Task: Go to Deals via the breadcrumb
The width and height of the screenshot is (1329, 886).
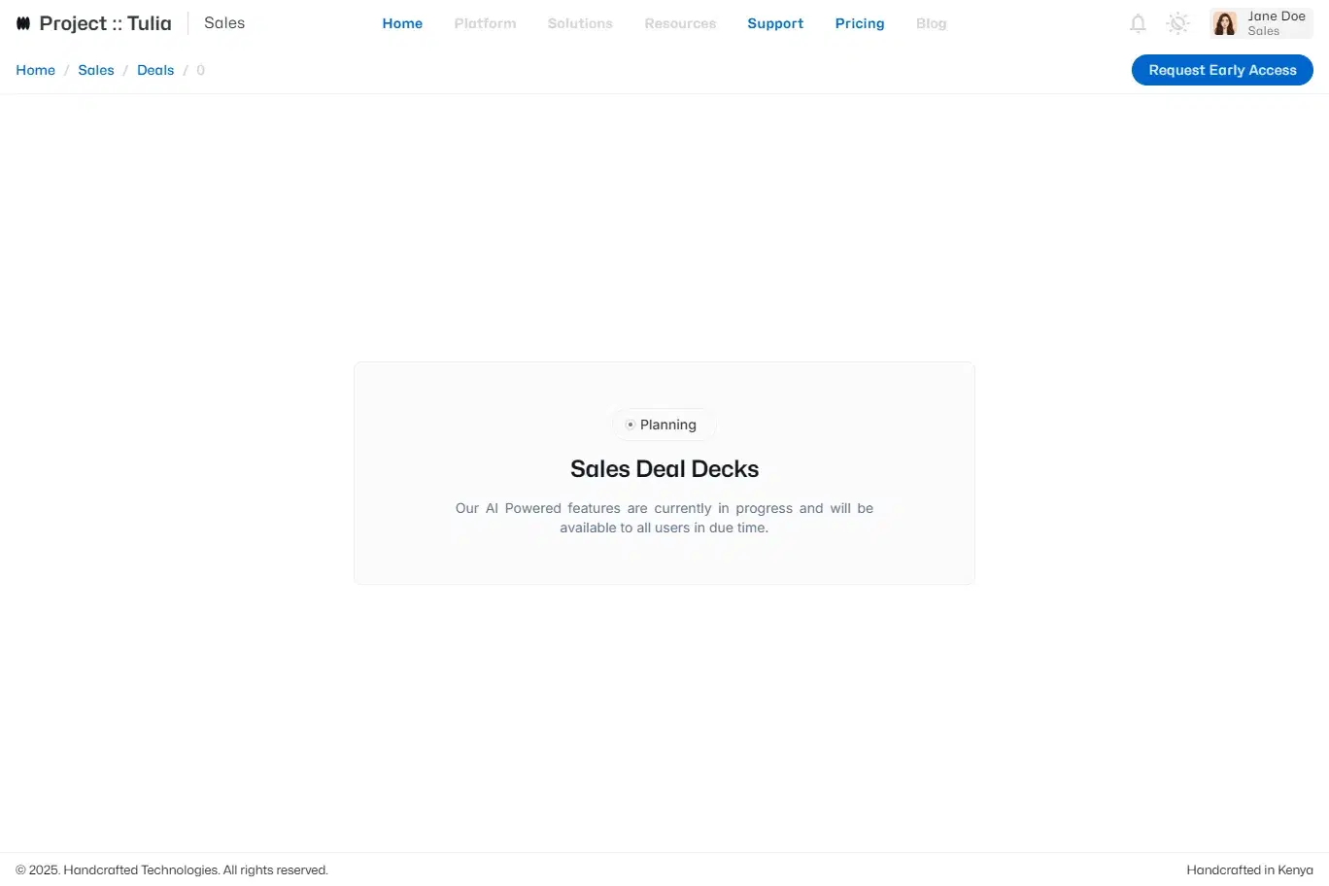Action: click(155, 70)
